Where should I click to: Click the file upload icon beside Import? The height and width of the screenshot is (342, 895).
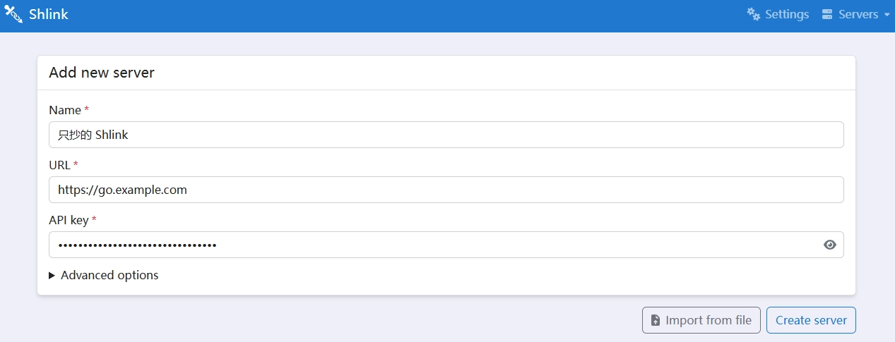point(656,320)
